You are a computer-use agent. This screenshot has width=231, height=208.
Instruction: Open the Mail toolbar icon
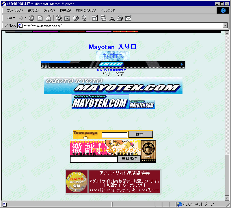pyautogui.click(x=103, y=18)
